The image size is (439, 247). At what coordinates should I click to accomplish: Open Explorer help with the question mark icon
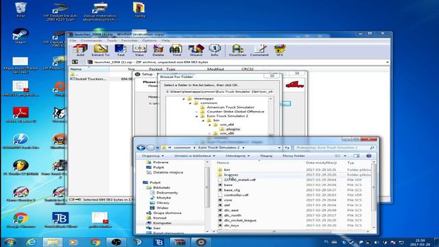(x=369, y=156)
